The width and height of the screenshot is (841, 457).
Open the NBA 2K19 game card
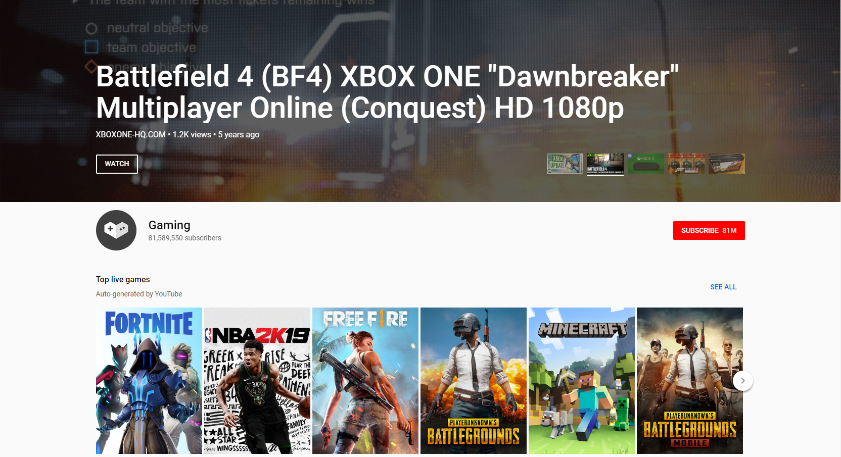tap(257, 381)
